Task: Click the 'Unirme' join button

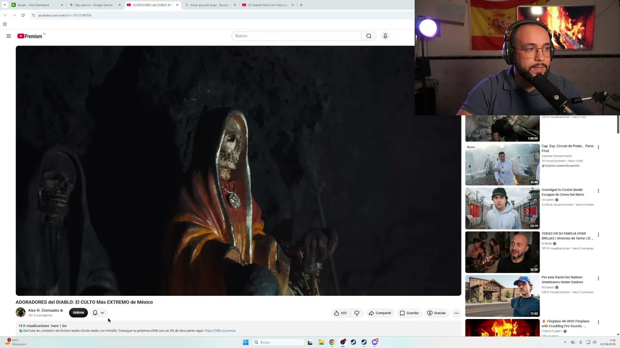Action: (78, 313)
